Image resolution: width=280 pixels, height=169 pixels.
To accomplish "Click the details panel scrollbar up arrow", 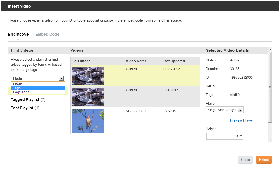I will click(270, 50).
